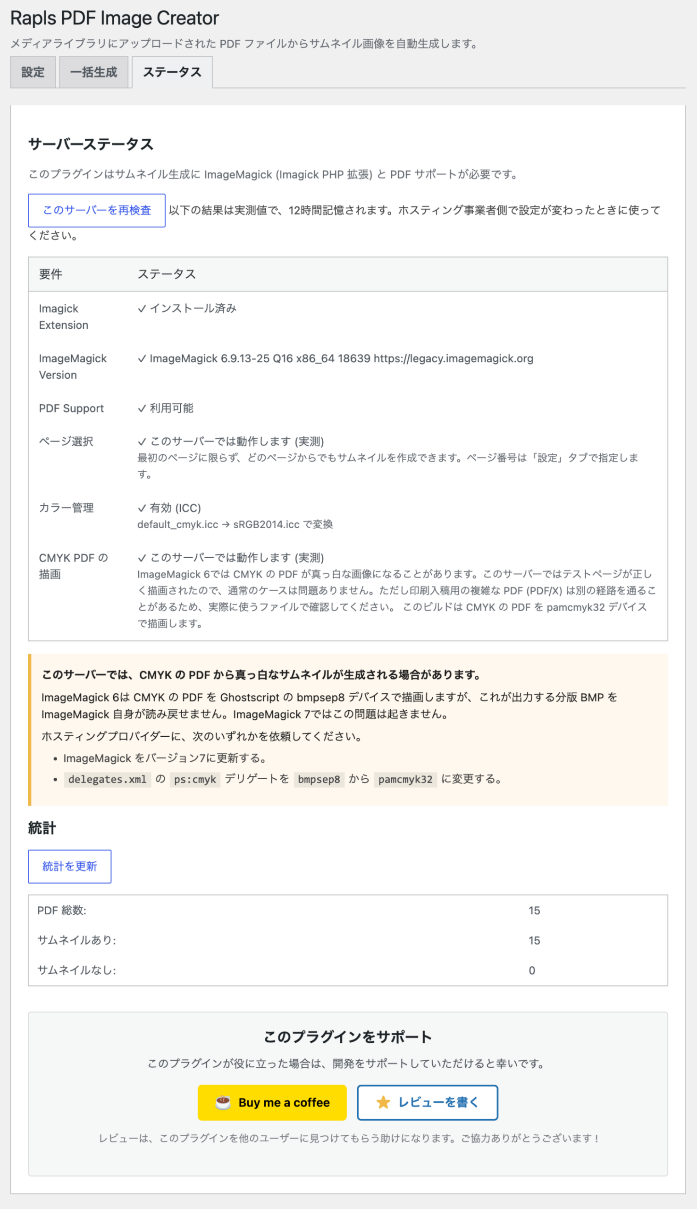Click the ImageMagick 6.9.13-25 version text
The width and height of the screenshot is (697, 1209).
point(341,358)
